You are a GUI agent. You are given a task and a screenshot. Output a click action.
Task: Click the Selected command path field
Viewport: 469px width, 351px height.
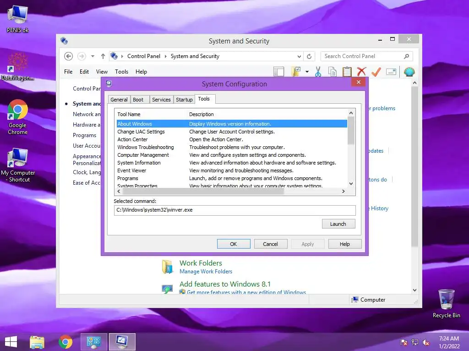click(234, 210)
